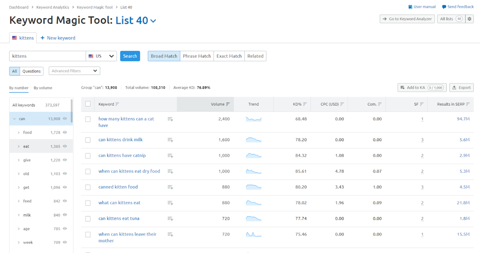Open settings gear next to All lists
The image size is (480, 253).
point(469,19)
